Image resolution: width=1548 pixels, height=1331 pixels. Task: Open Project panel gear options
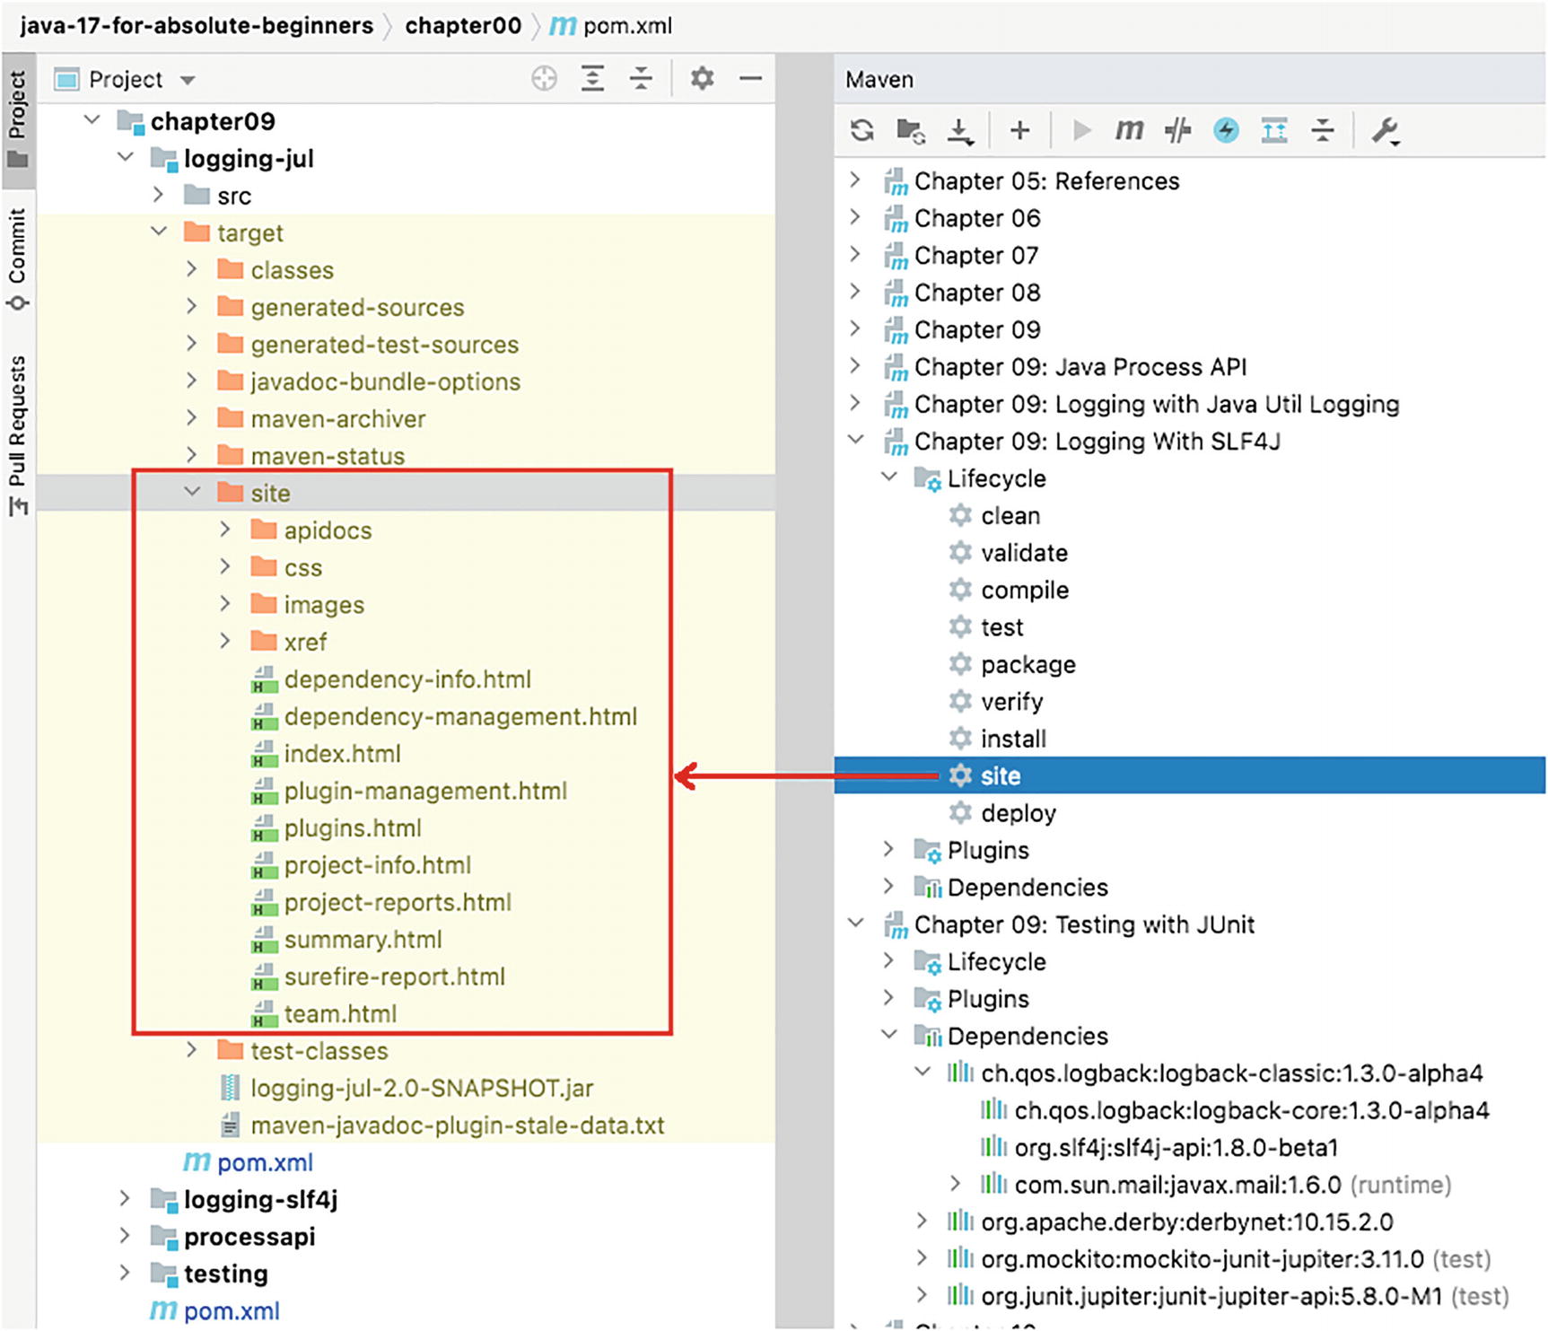(702, 79)
